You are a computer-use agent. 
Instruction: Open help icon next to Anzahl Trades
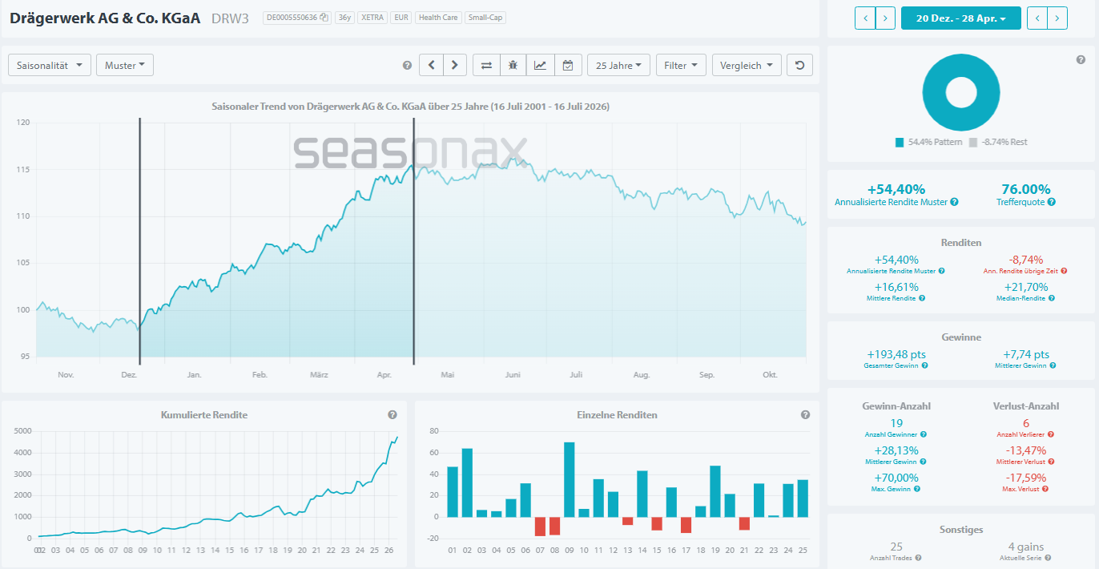pyautogui.click(x=918, y=558)
